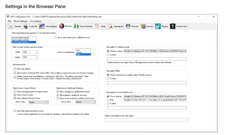This screenshot has width=227, height=135.
Task: Open the File menu
Action: point(10,21)
